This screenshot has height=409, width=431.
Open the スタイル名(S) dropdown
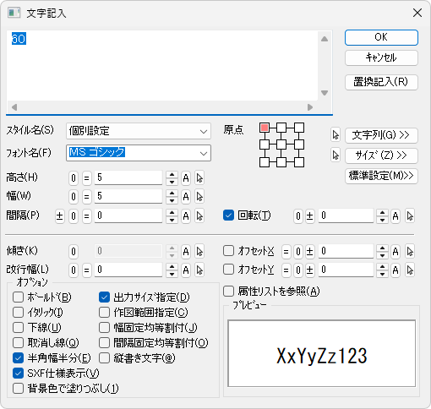click(x=139, y=131)
